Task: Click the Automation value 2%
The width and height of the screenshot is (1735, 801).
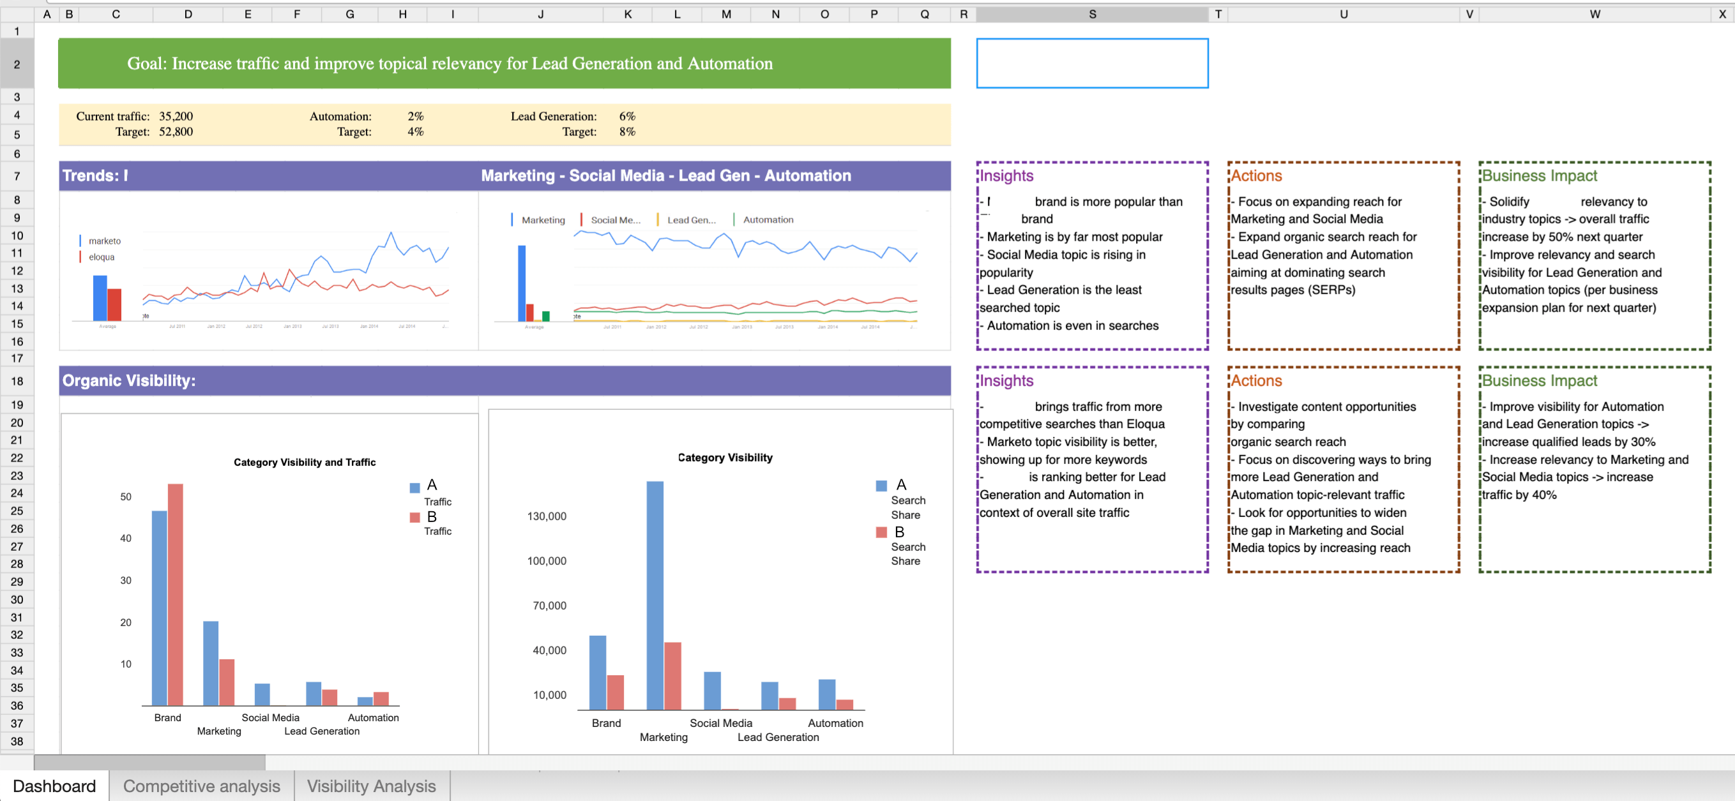Action: coord(415,116)
